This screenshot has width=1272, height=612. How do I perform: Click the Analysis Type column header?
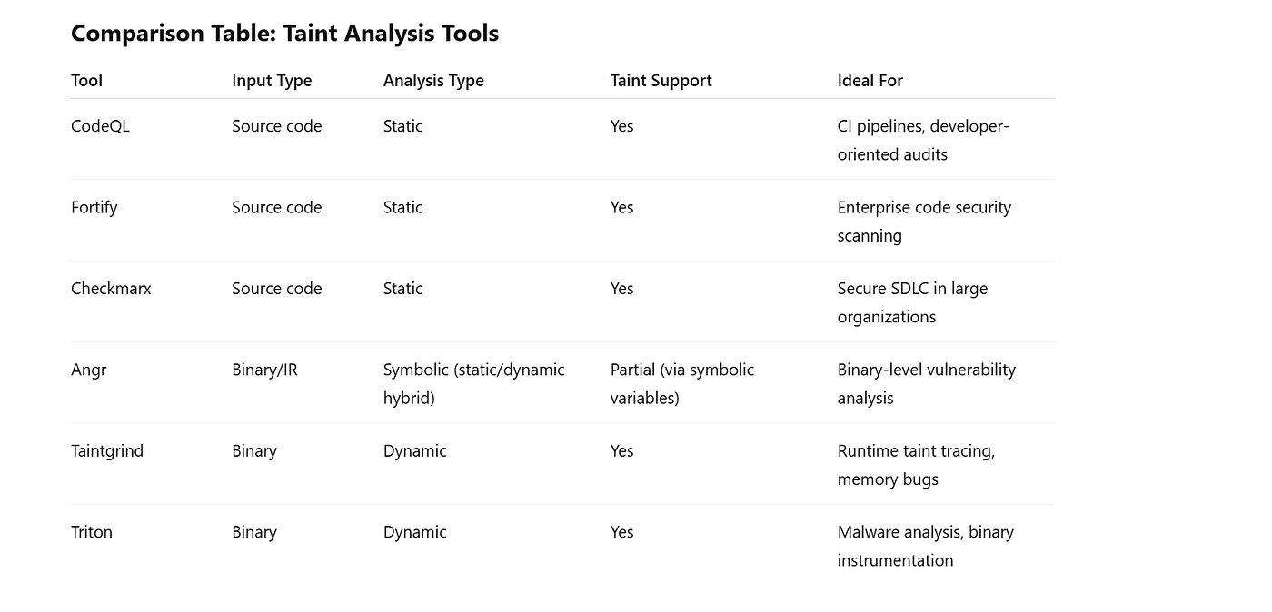[433, 80]
